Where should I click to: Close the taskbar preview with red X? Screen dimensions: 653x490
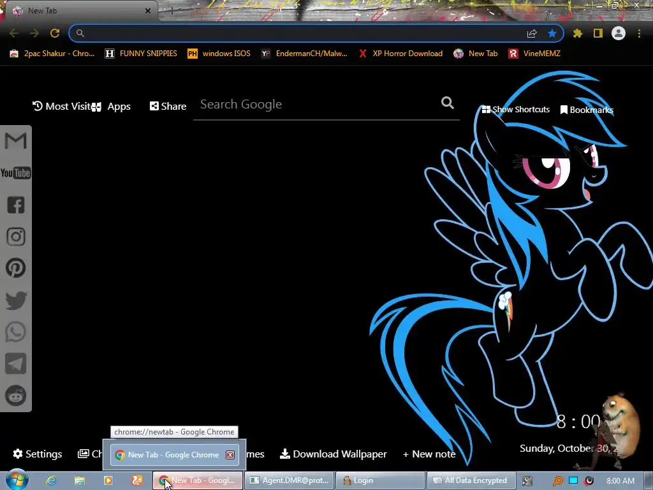[230, 454]
